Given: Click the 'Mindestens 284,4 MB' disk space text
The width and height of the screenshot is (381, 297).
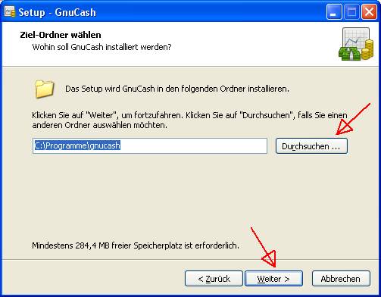Looking at the screenshot, I should [x=136, y=245].
